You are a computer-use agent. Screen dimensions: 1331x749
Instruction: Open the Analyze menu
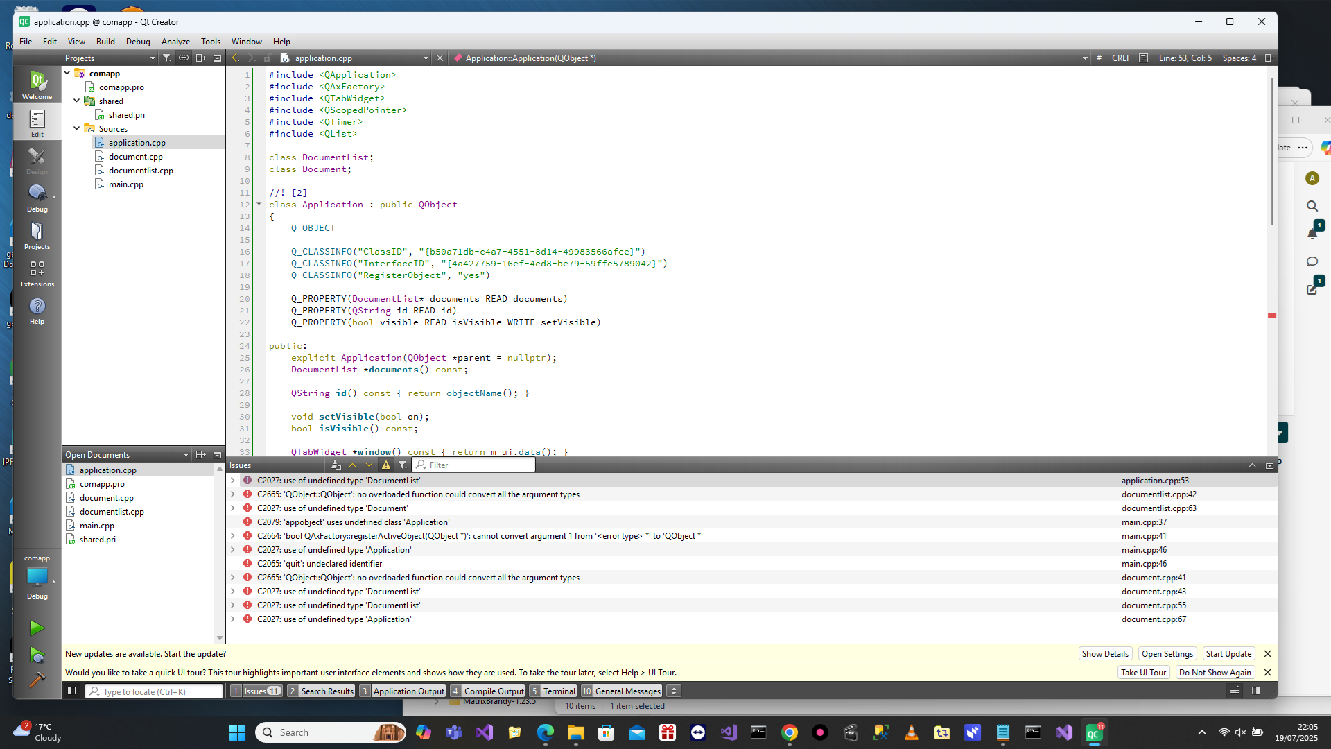click(175, 42)
